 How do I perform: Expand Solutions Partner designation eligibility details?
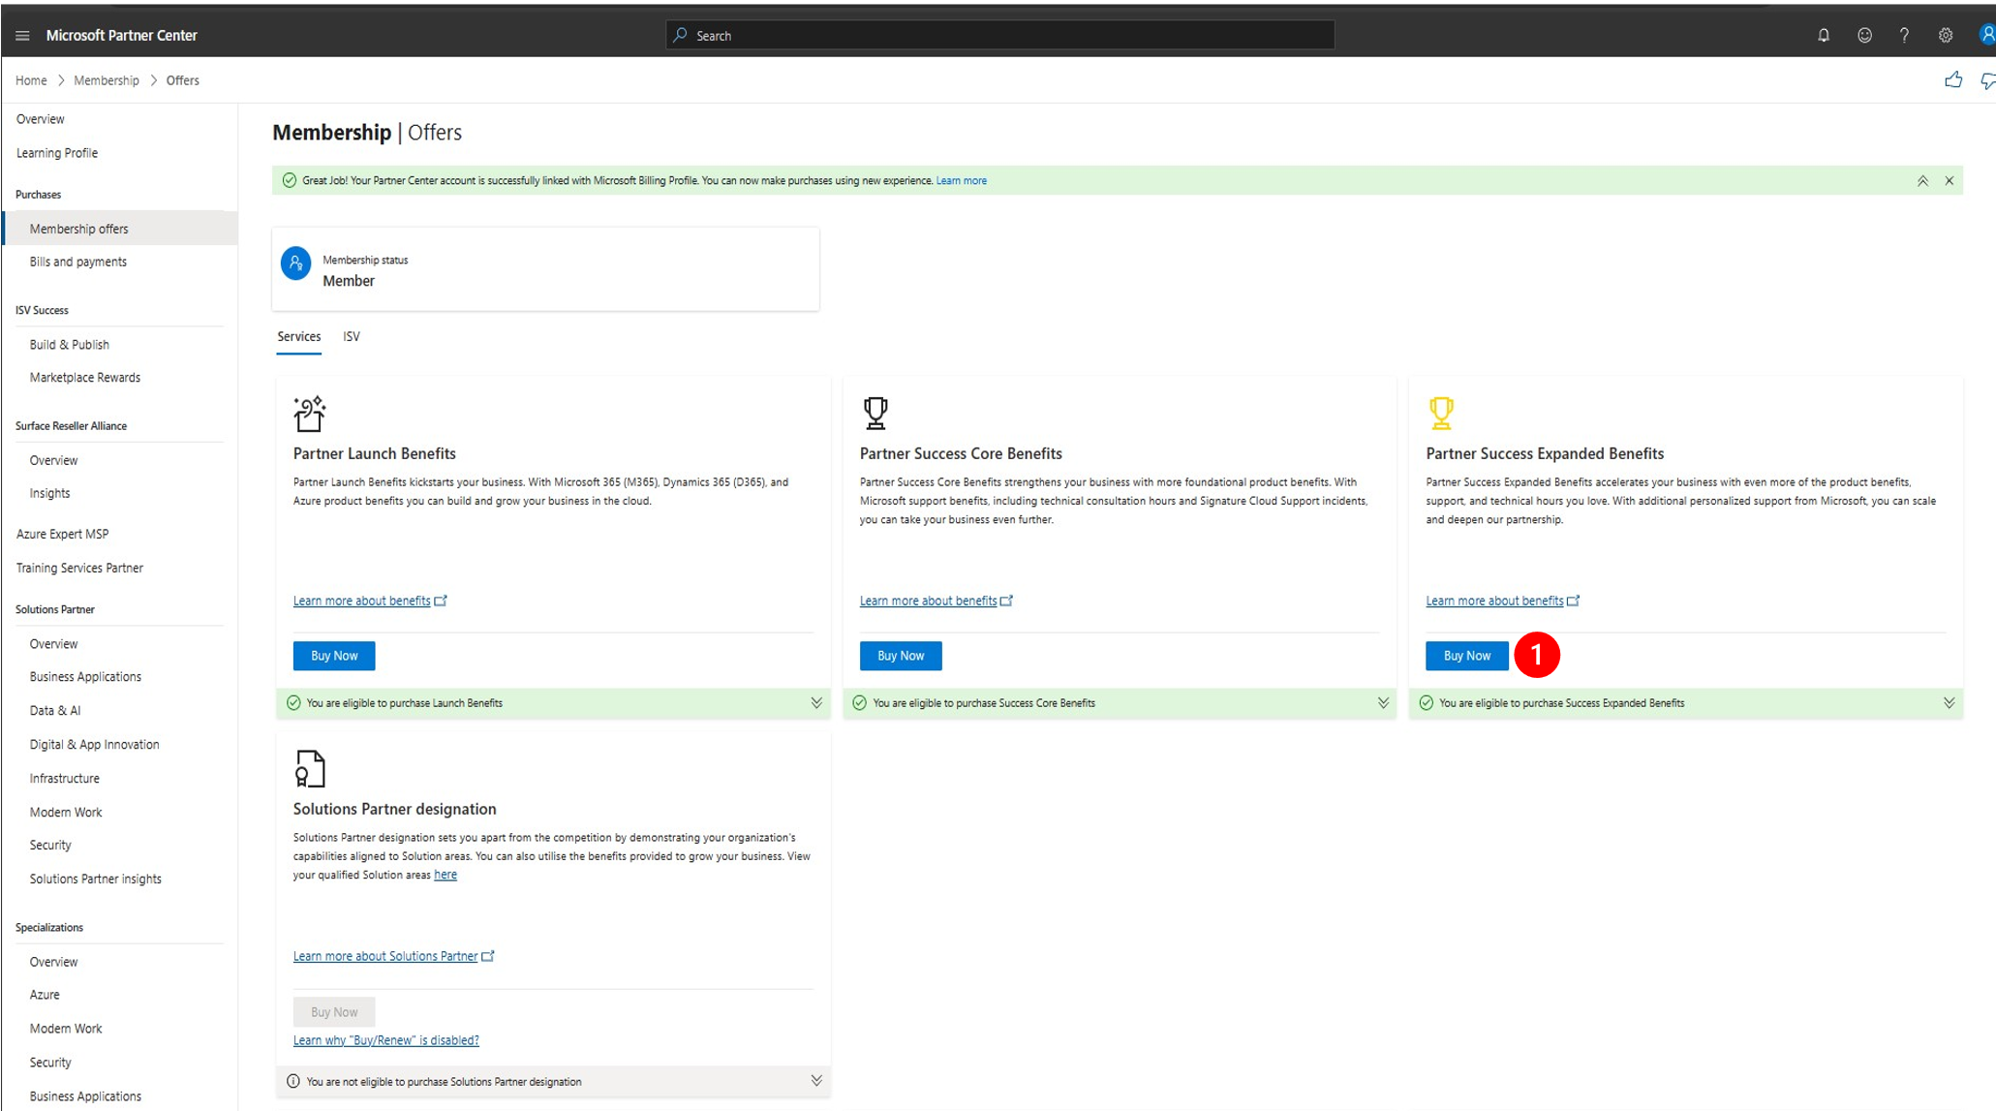click(x=816, y=1081)
